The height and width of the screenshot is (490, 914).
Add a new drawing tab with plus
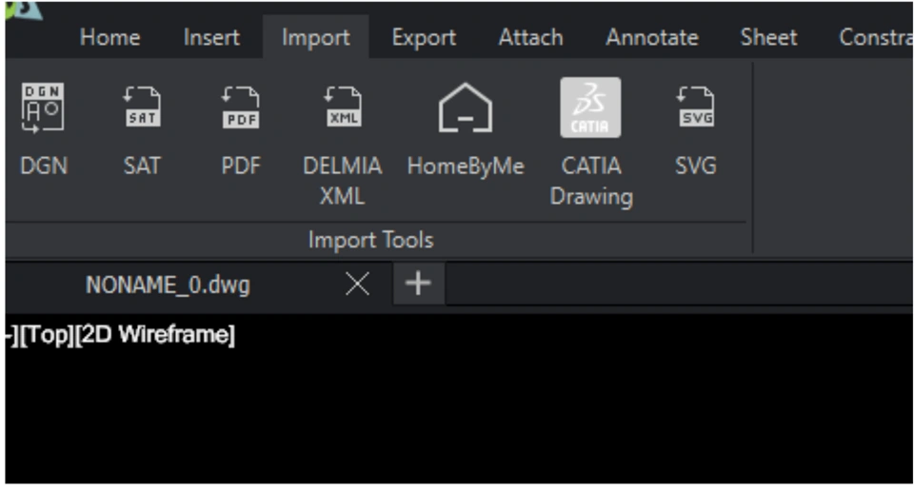click(x=418, y=284)
